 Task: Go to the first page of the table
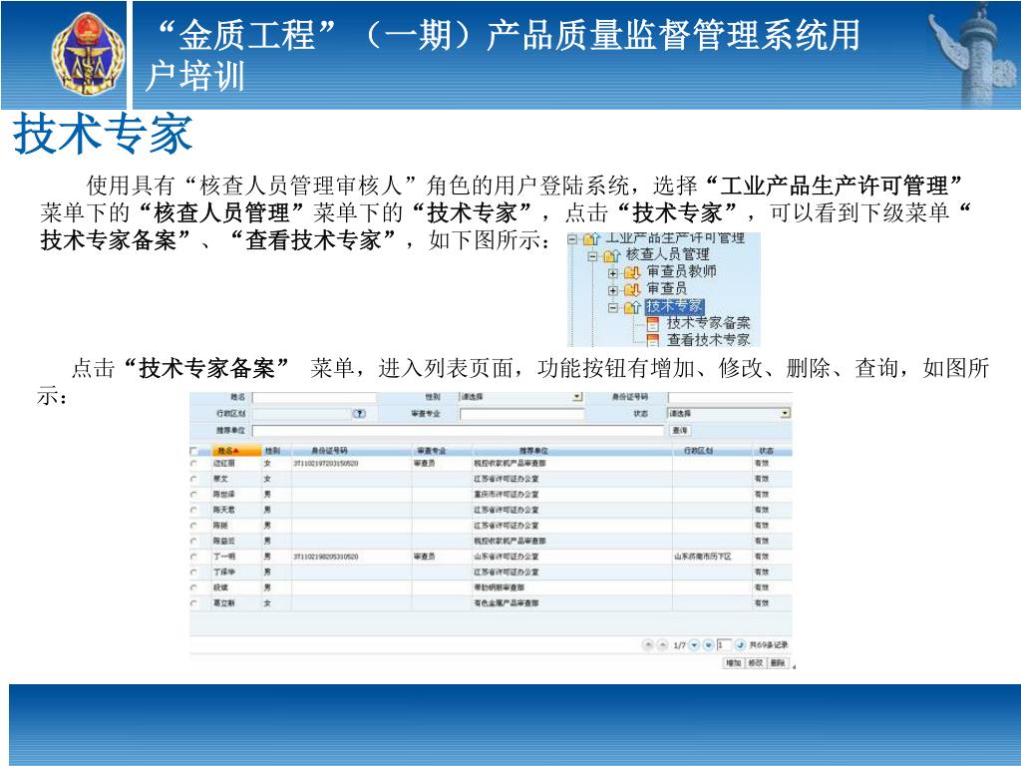click(648, 645)
